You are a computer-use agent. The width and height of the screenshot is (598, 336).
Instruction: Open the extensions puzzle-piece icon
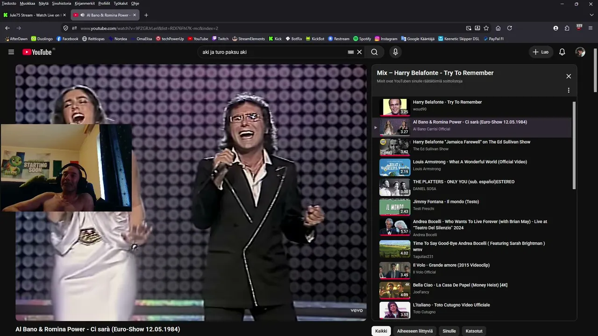click(567, 28)
